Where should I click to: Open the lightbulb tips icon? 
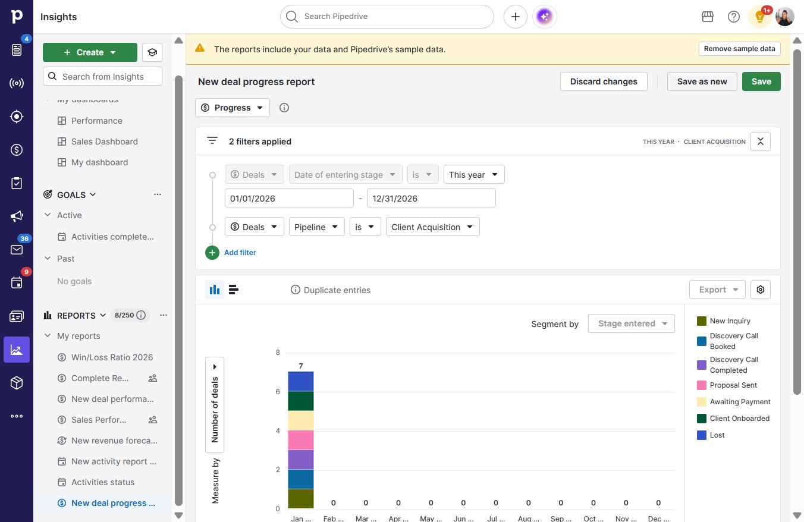click(x=760, y=17)
